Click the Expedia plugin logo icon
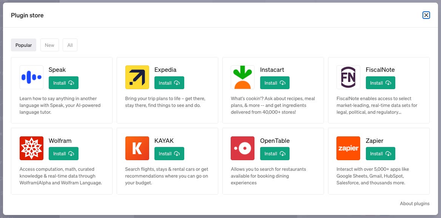 pos(137,77)
